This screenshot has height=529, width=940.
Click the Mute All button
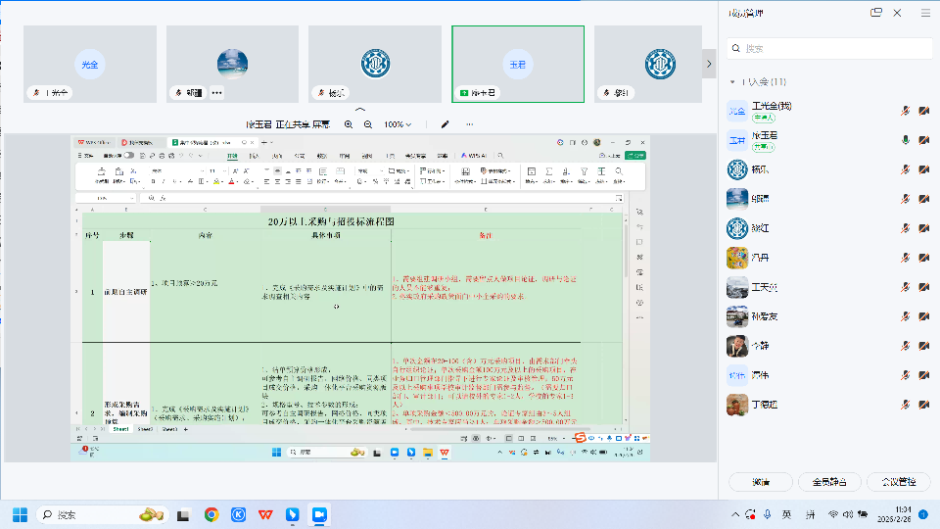pos(829,482)
